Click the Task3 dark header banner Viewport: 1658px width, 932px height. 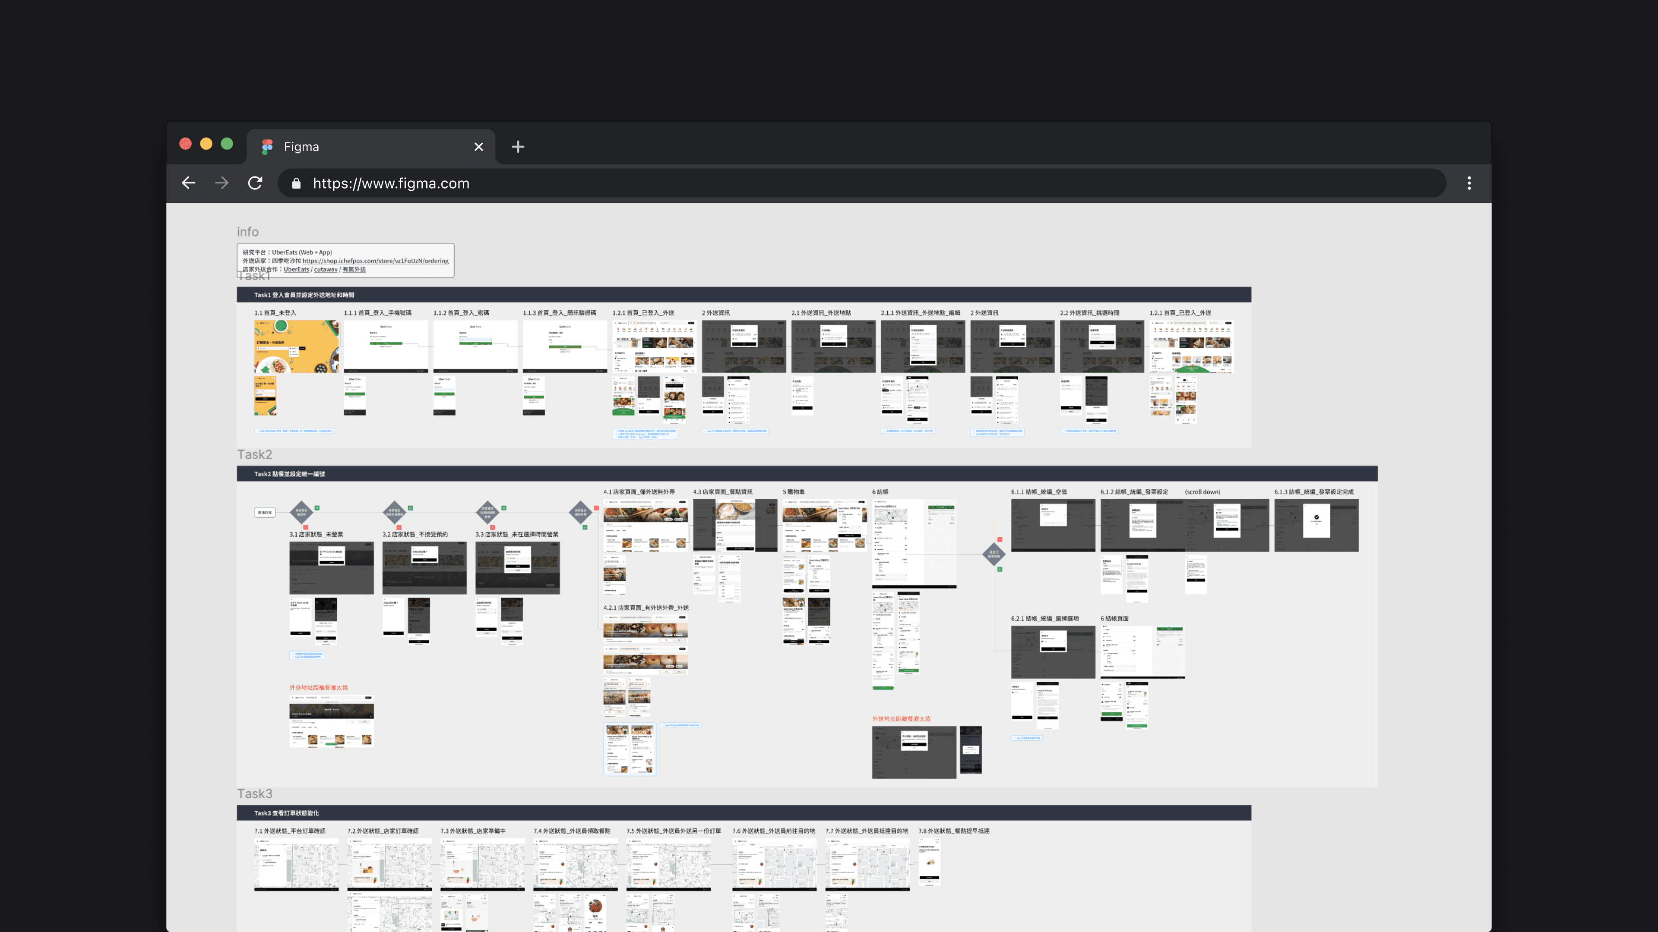(x=744, y=813)
